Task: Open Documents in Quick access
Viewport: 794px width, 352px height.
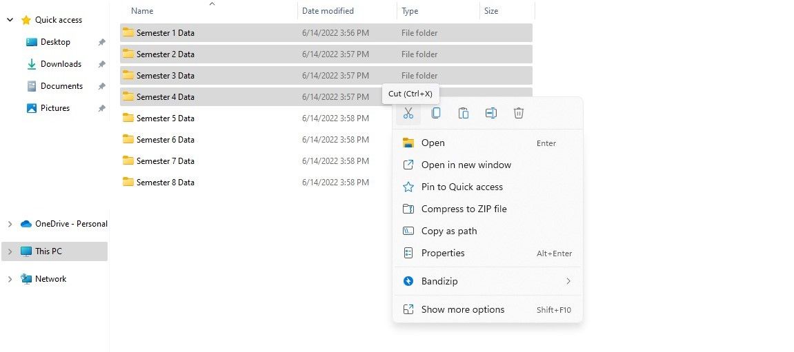Action: [61, 86]
